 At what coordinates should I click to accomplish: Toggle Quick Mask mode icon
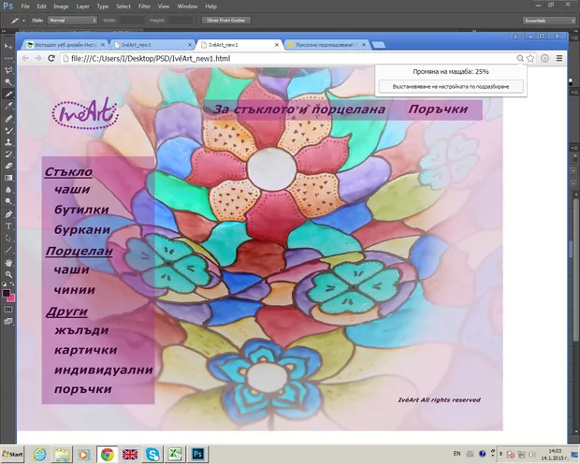click(8, 309)
